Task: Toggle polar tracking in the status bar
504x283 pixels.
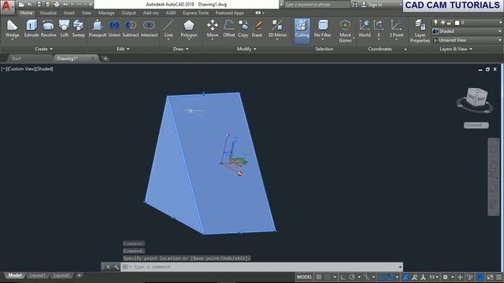Action: coord(352,277)
